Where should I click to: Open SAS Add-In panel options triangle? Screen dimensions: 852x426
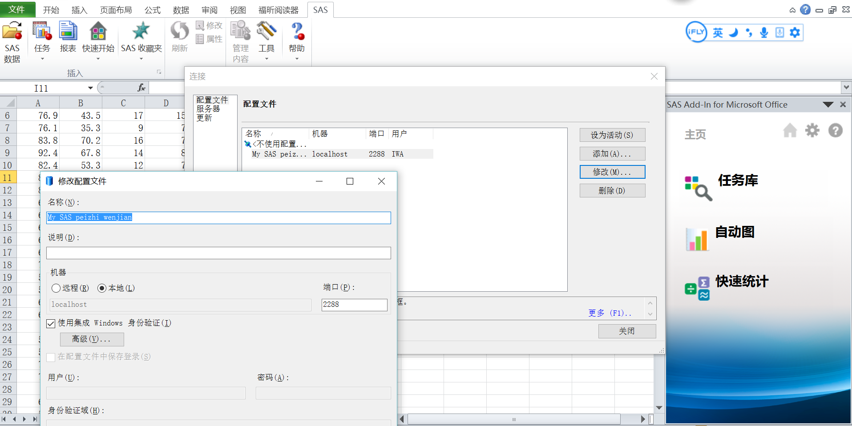click(x=828, y=104)
